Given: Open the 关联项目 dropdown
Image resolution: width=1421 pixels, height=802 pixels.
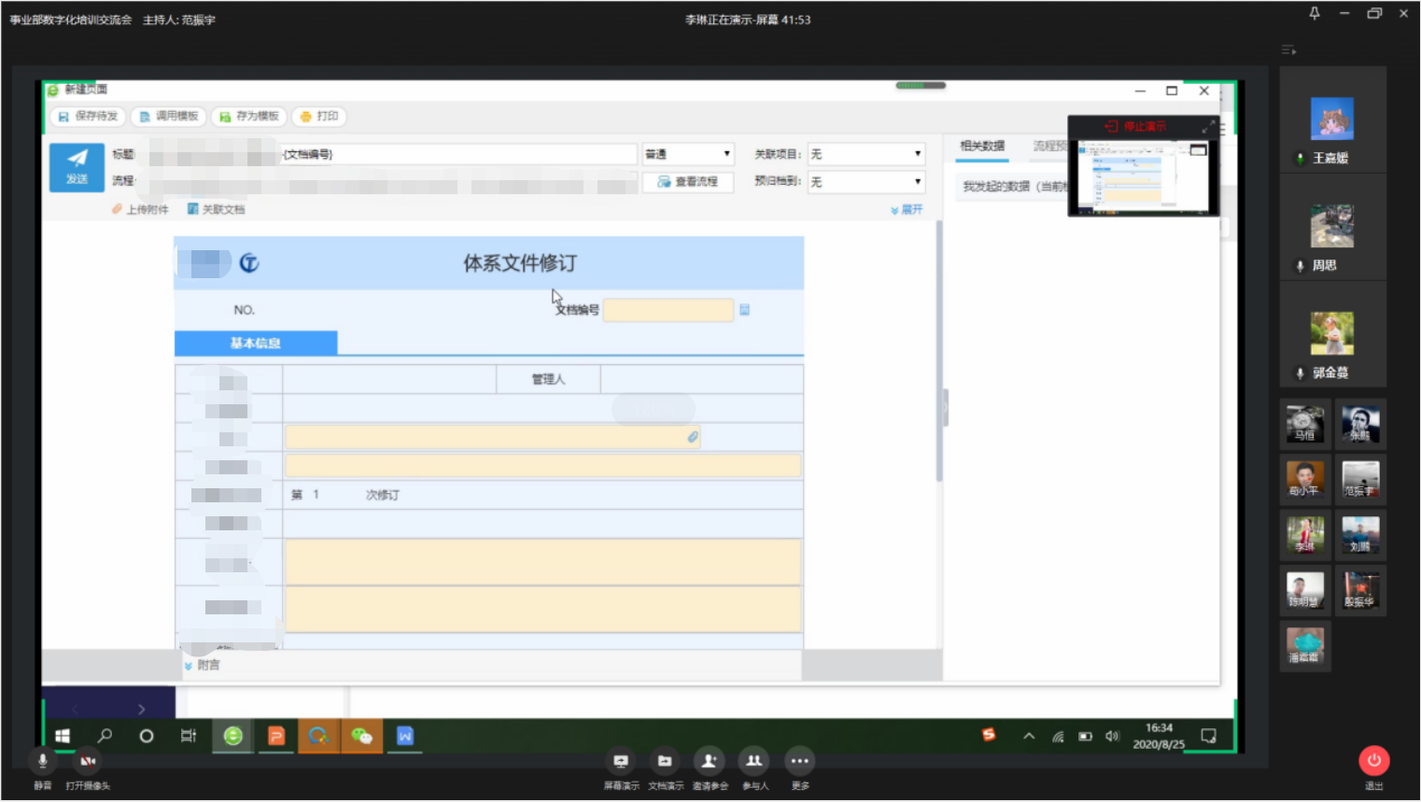Looking at the screenshot, I should (865, 154).
